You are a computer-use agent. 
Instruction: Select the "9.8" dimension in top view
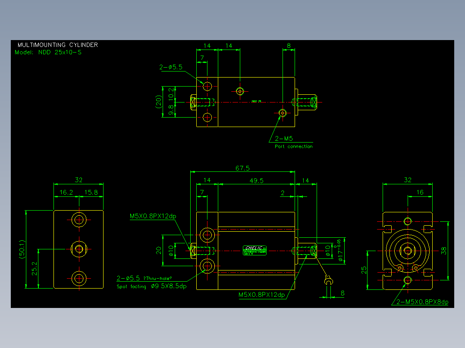(171, 110)
